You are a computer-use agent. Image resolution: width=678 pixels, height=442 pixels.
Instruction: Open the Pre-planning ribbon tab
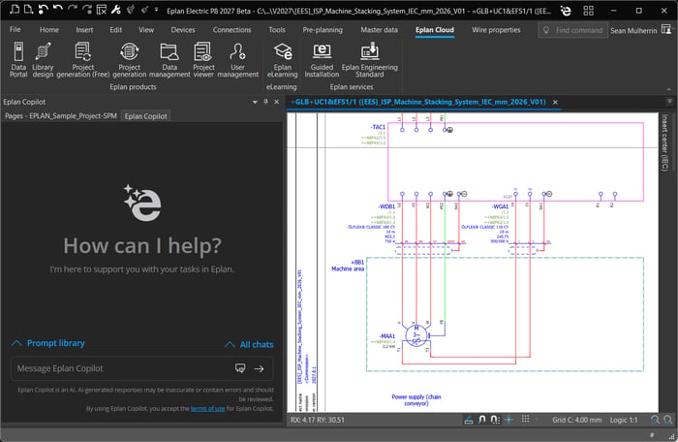pyautogui.click(x=323, y=30)
